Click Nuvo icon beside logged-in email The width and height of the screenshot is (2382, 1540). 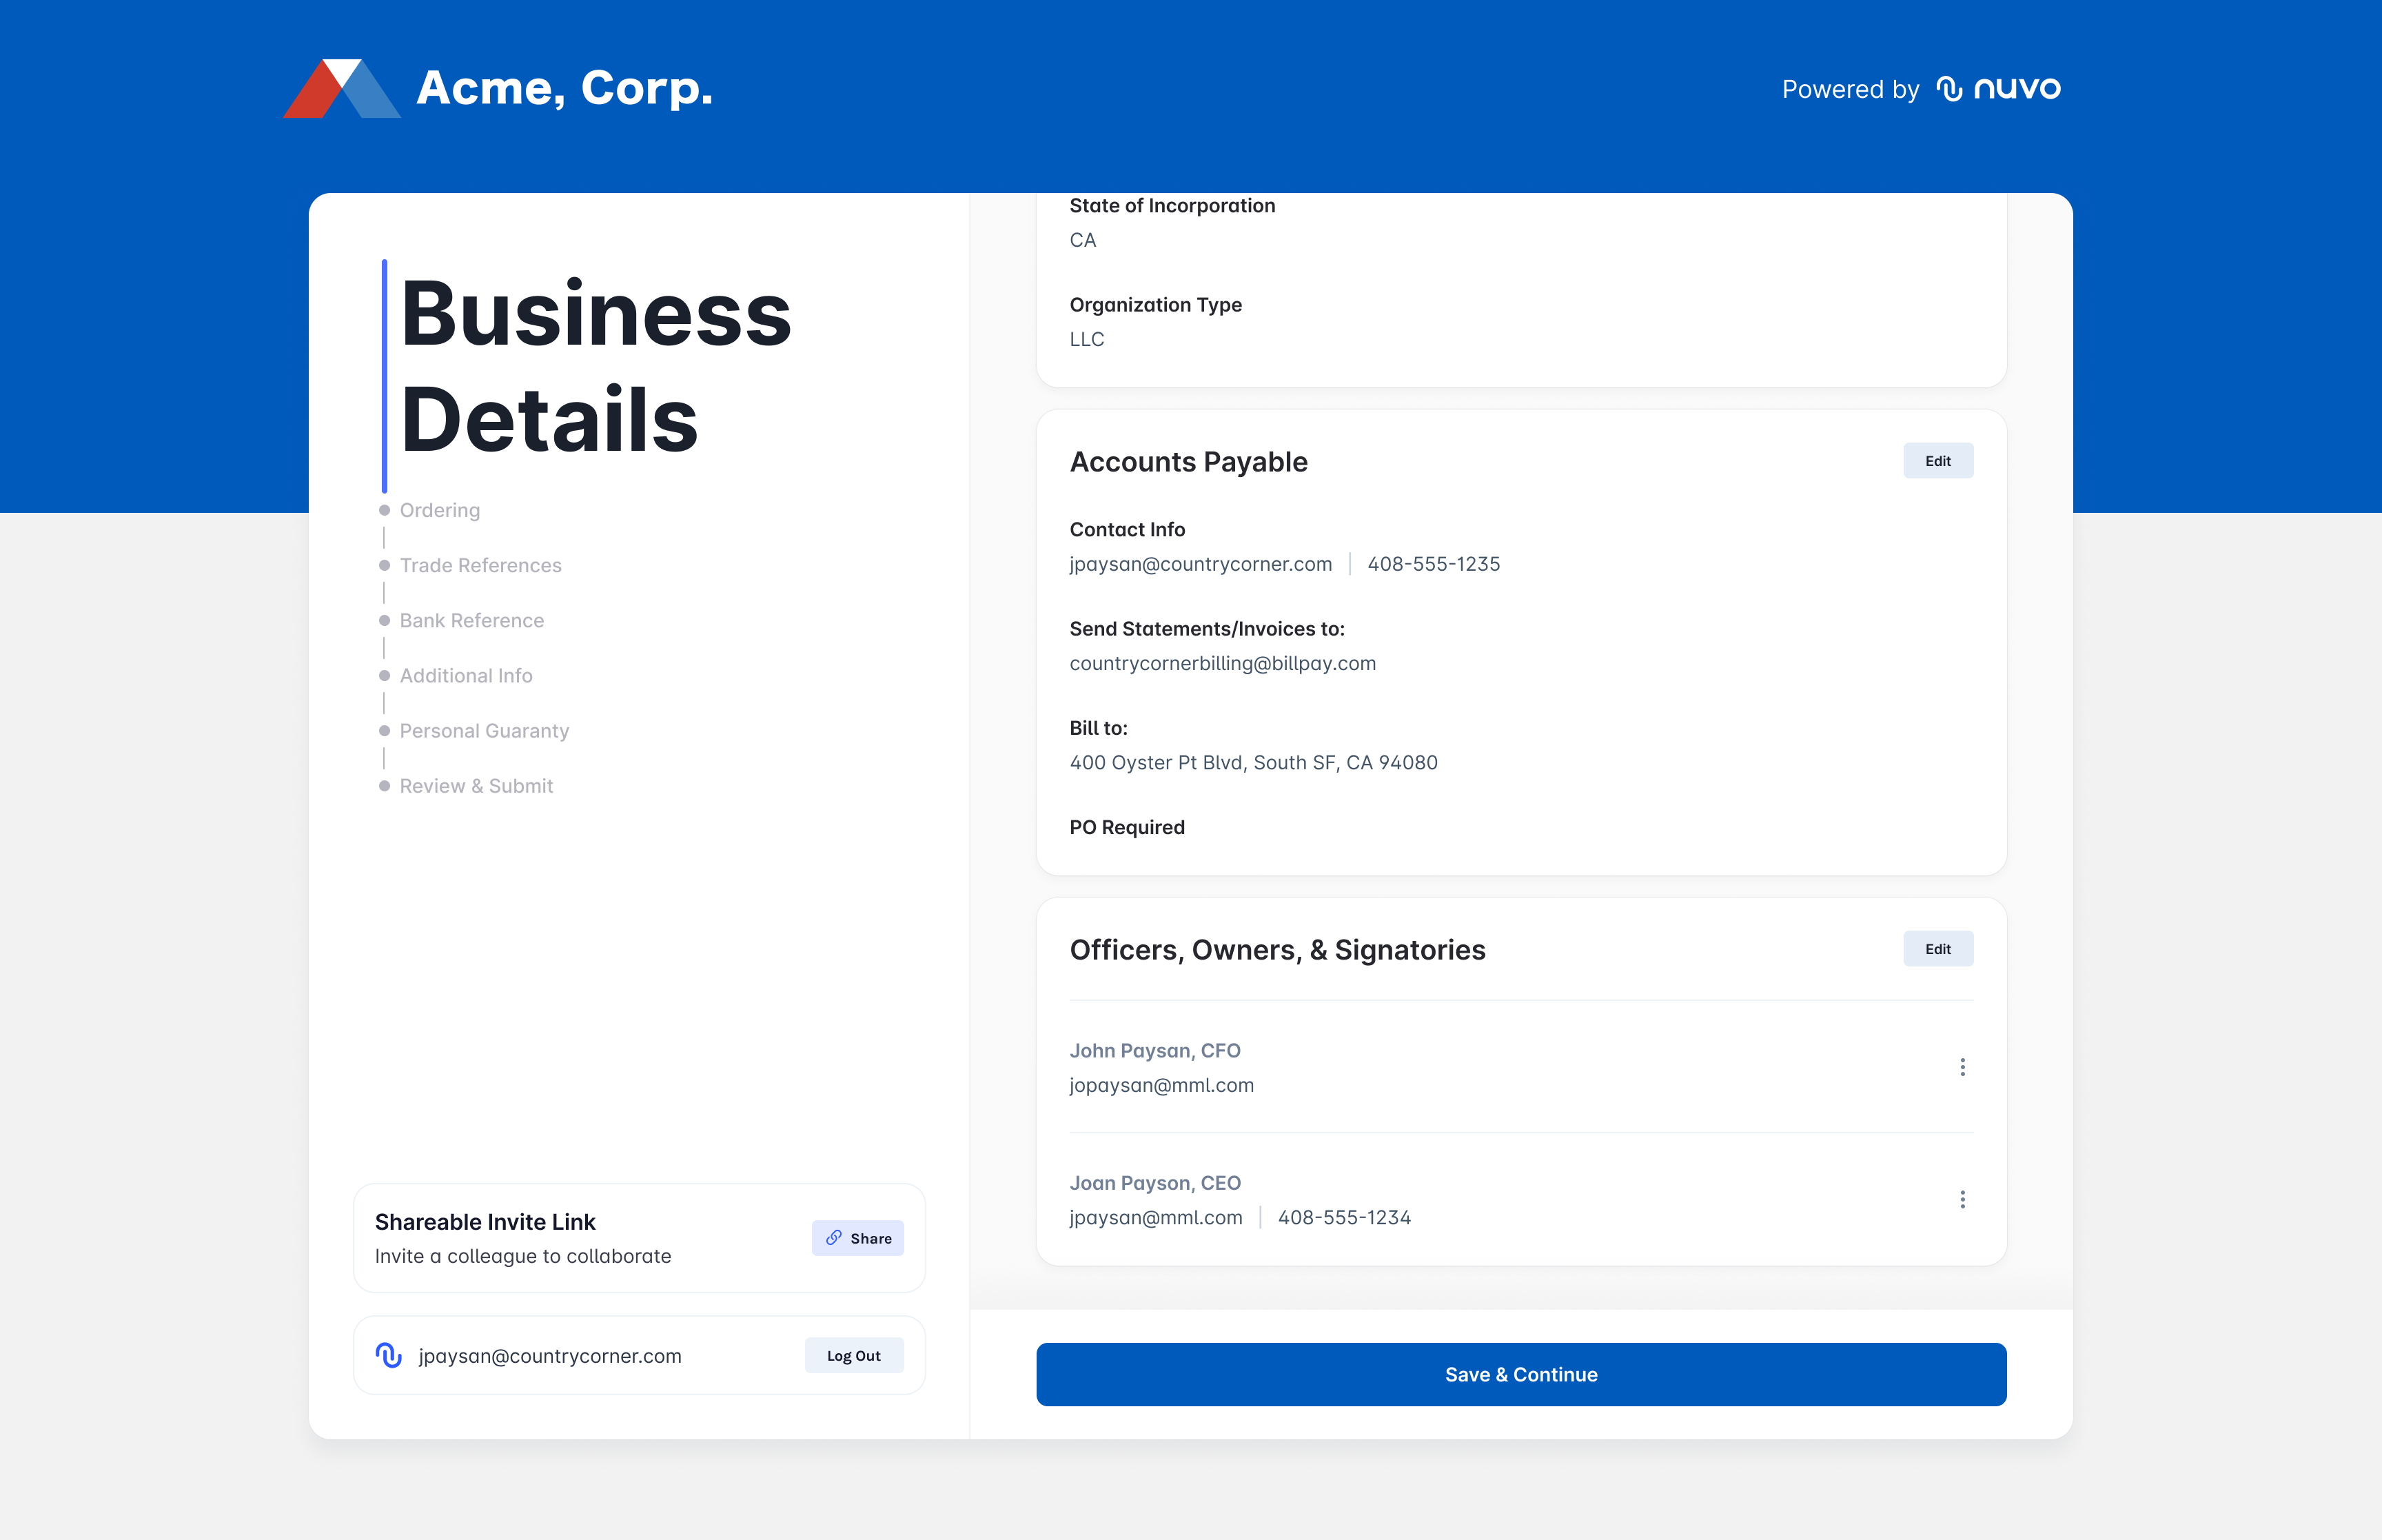tap(389, 1355)
